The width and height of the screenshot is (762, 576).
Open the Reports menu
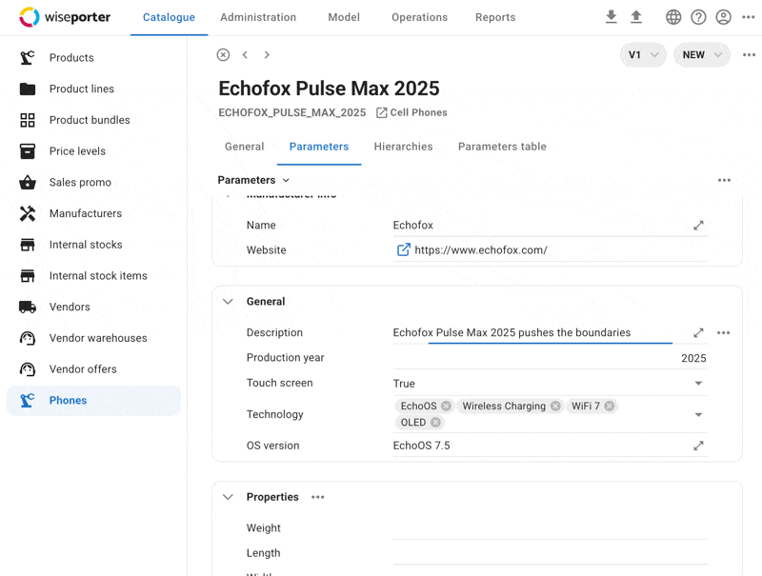495,17
